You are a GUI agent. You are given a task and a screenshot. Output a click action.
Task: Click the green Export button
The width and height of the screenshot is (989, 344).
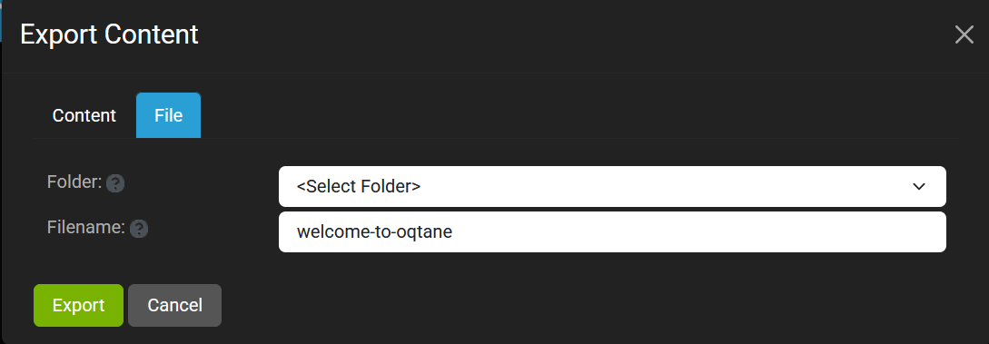pyautogui.click(x=78, y=306)
